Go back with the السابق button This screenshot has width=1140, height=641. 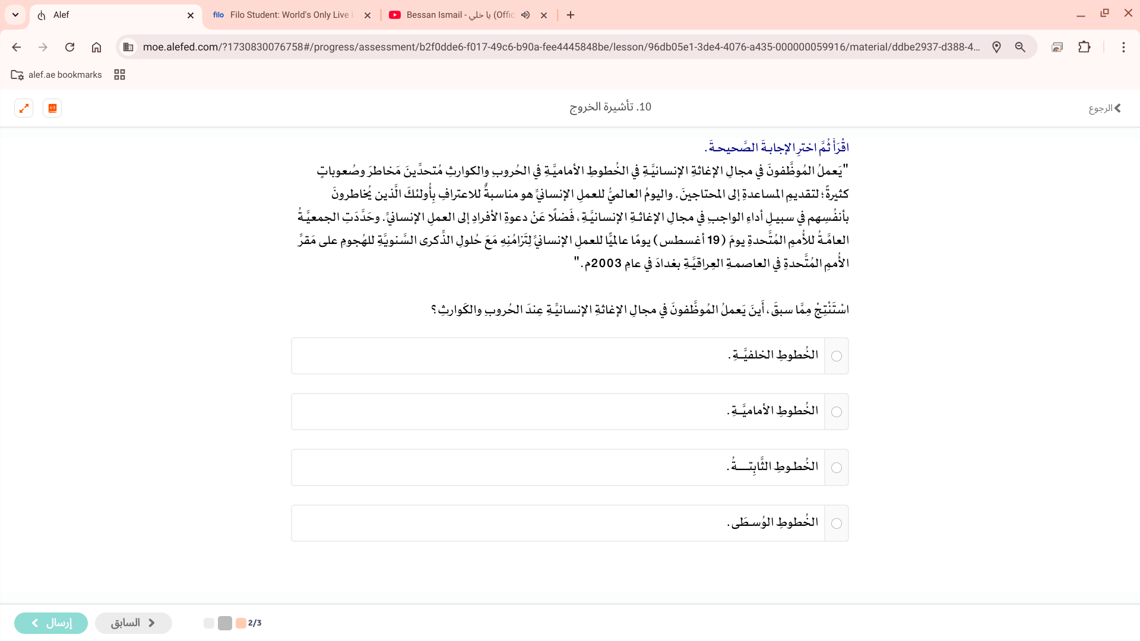133,623
